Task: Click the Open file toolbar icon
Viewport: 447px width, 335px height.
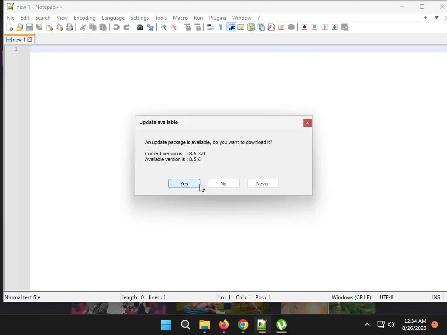Action: point(19,27)
